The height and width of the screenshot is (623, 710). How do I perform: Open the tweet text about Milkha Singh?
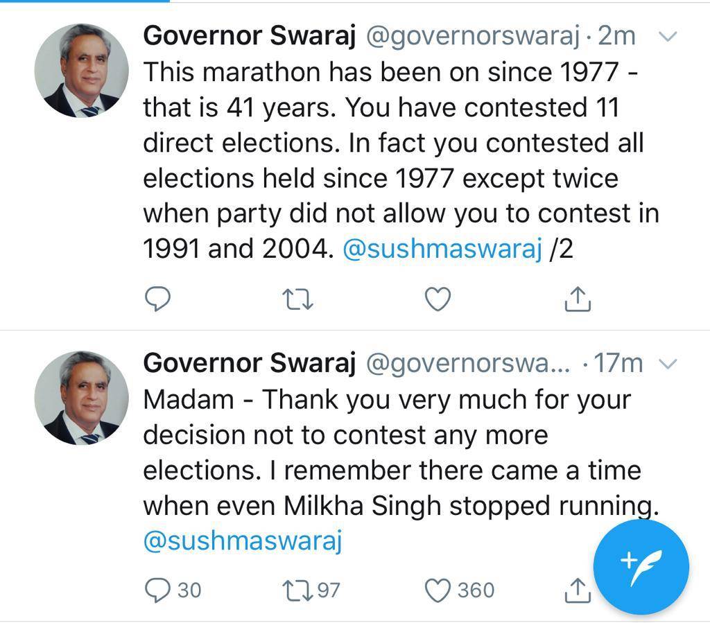tap(388, 453)
